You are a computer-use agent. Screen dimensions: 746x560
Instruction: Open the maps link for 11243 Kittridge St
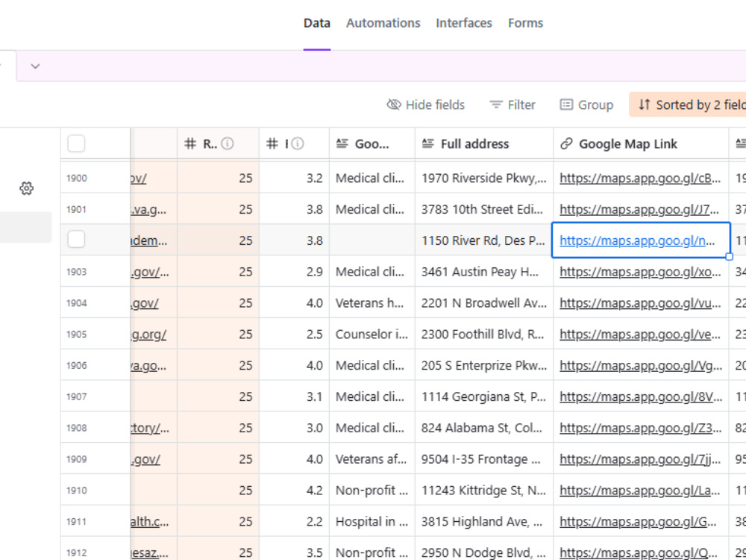click(x=640, y=491)
